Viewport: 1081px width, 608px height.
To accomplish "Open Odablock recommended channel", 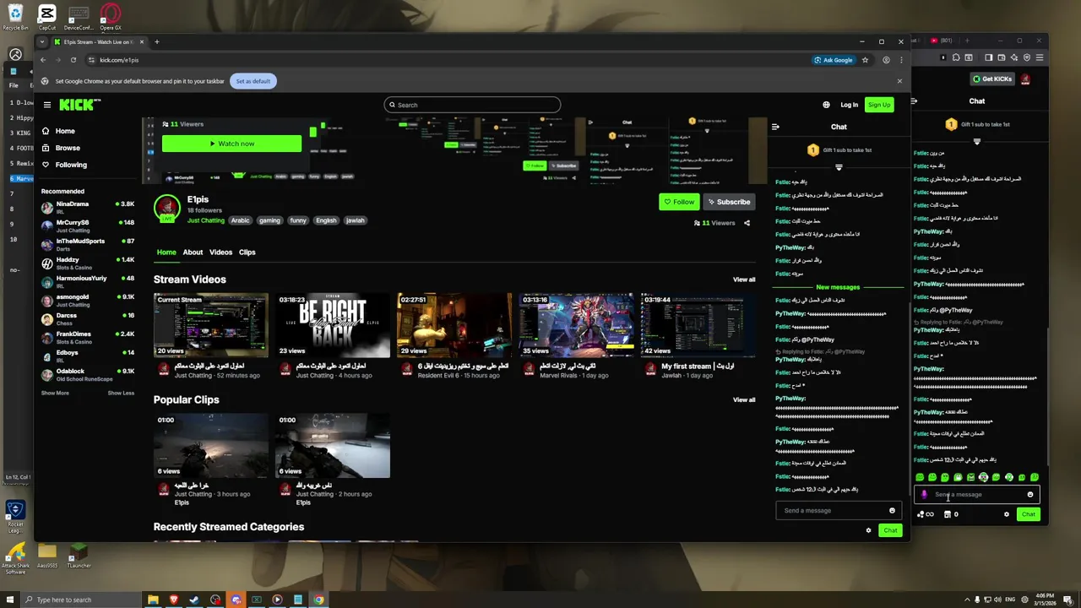I will [88, 374].
